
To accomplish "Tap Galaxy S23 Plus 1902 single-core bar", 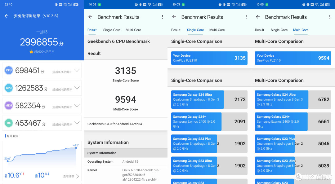I will pos(209,143).
